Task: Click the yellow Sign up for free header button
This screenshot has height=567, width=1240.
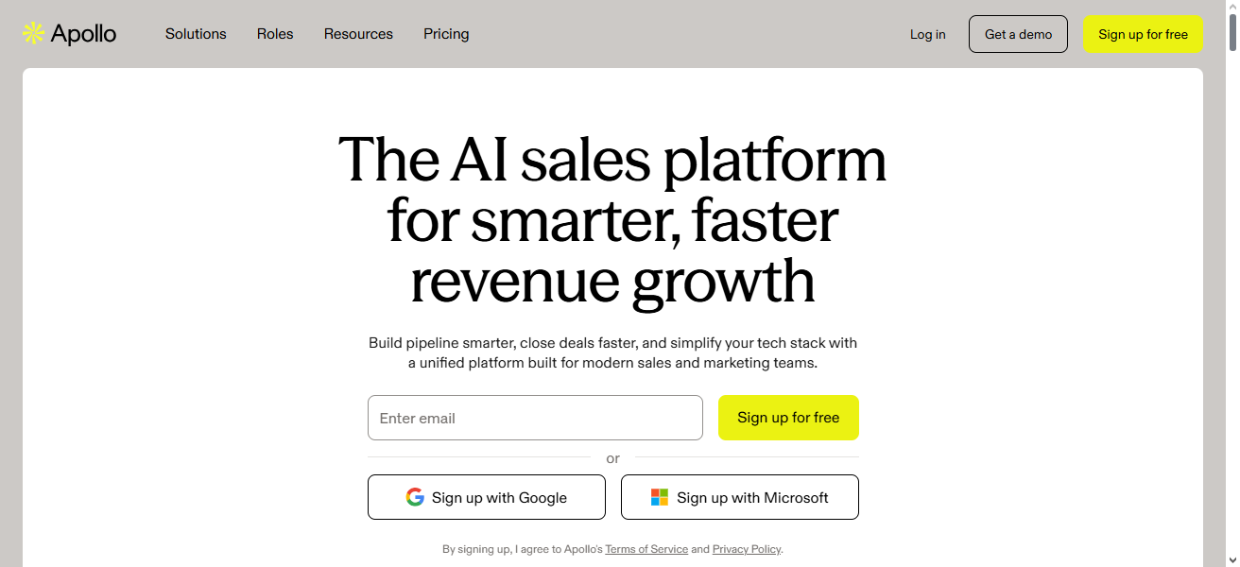Action: (x=1143, y=33)
